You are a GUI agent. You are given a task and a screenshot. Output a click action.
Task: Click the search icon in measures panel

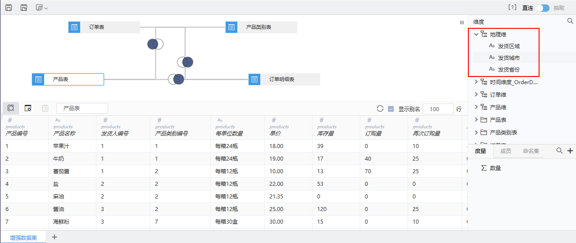coord(559,151)
